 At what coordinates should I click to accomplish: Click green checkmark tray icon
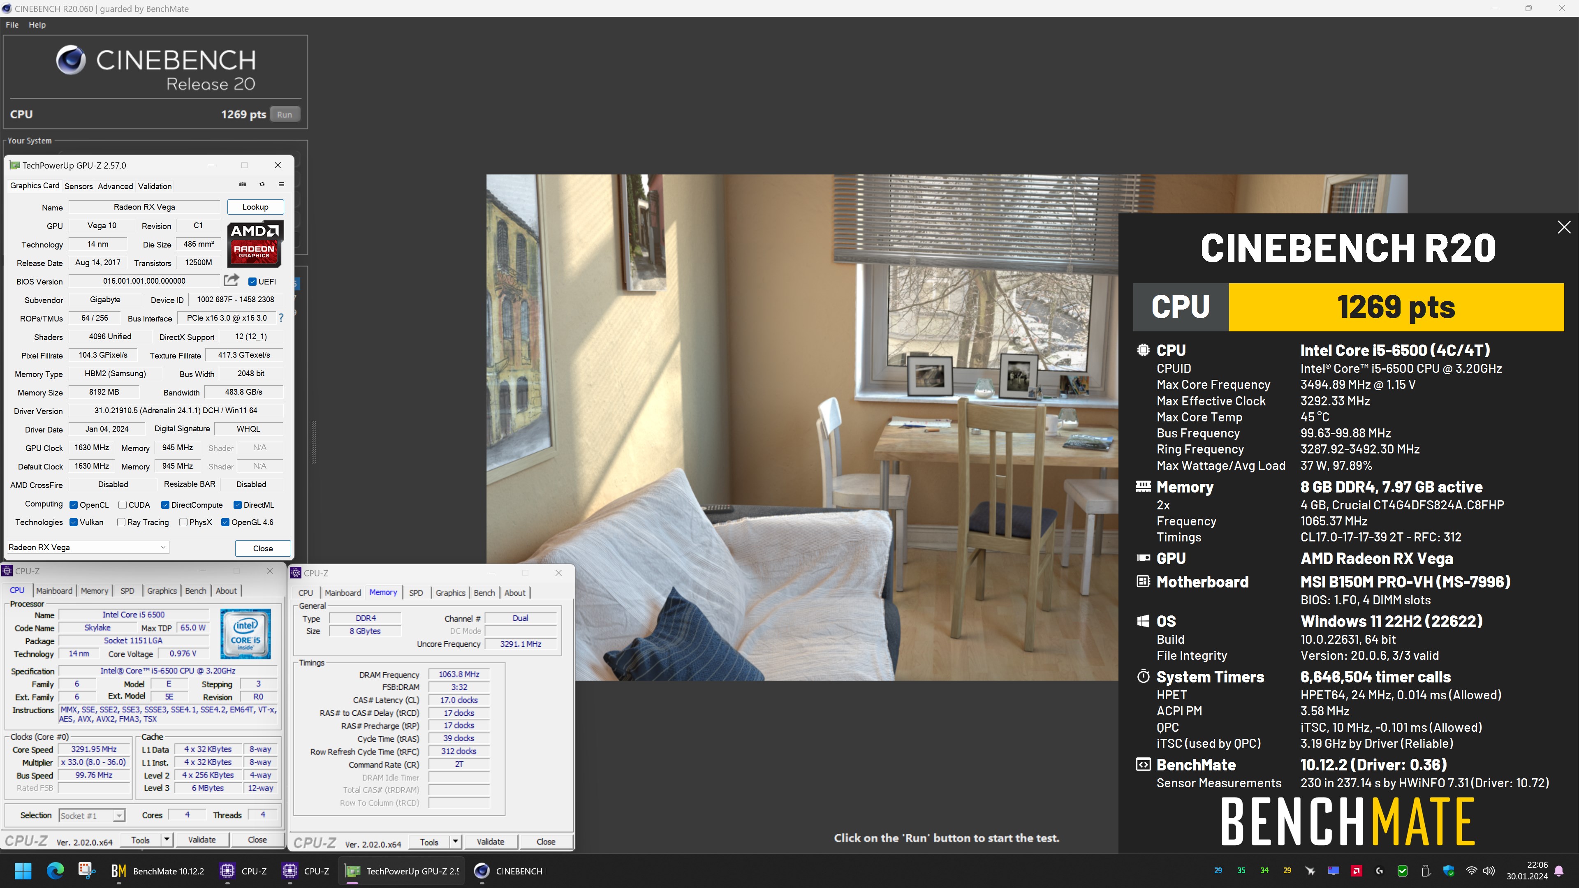coord(1403,871)
